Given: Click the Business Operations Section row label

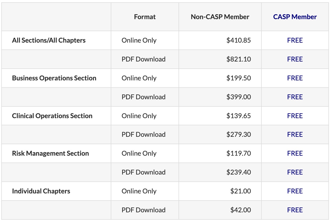Looking at the screenshot, I should tap(54, 78).
